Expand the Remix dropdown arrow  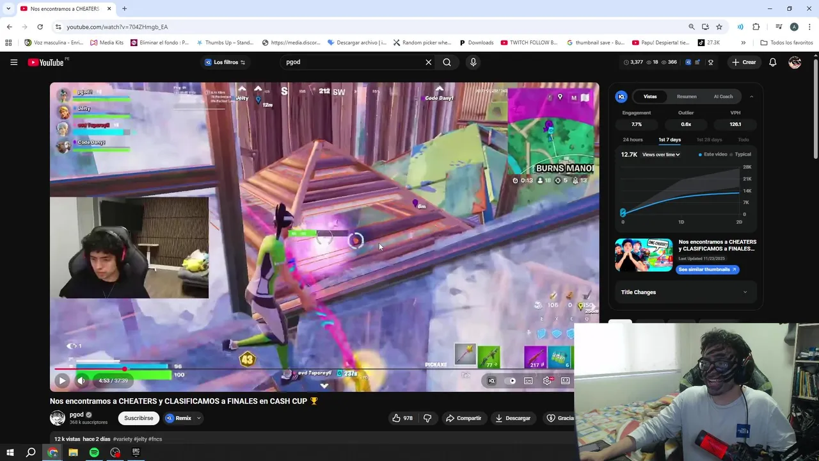point(198,418)
